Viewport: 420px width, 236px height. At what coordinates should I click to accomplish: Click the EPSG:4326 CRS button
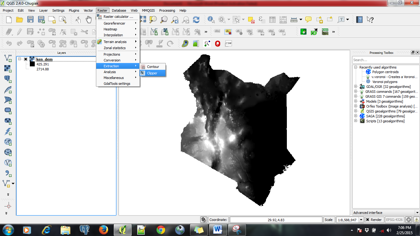point(395,220)
